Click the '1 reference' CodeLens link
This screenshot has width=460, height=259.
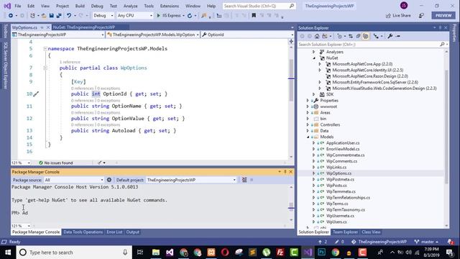pyautogui.click(x=70, y=62)
